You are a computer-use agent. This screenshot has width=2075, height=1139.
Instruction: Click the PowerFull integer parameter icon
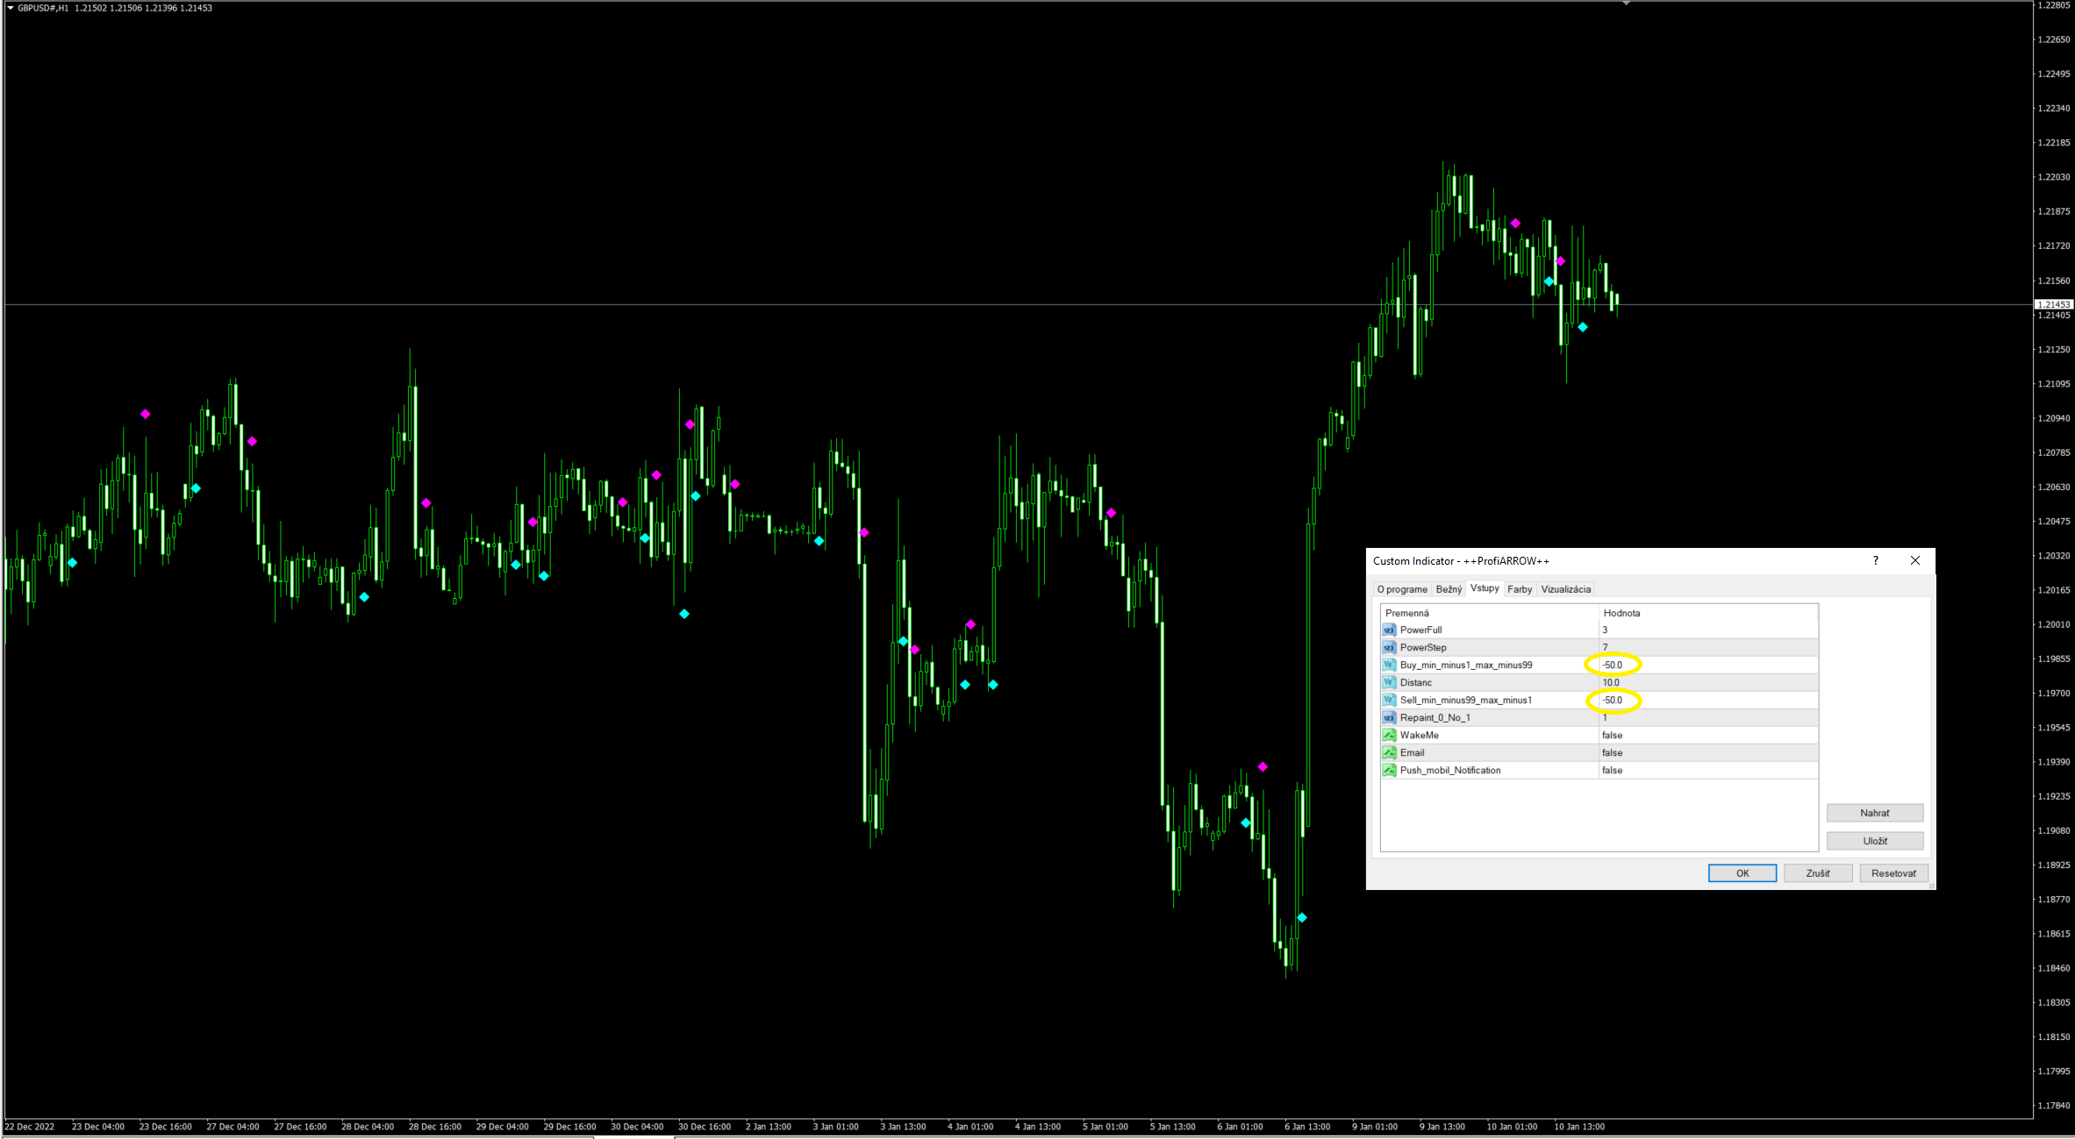tap(1389, 630)
